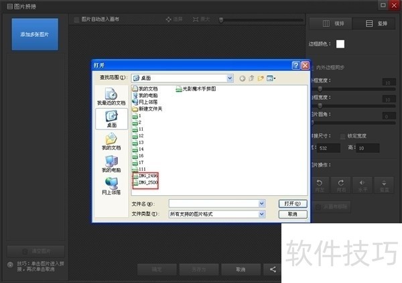The width and height of the screenshot is (402, 283).
Task: Click the 原大 original-size icon
Action: pos(196,19)
